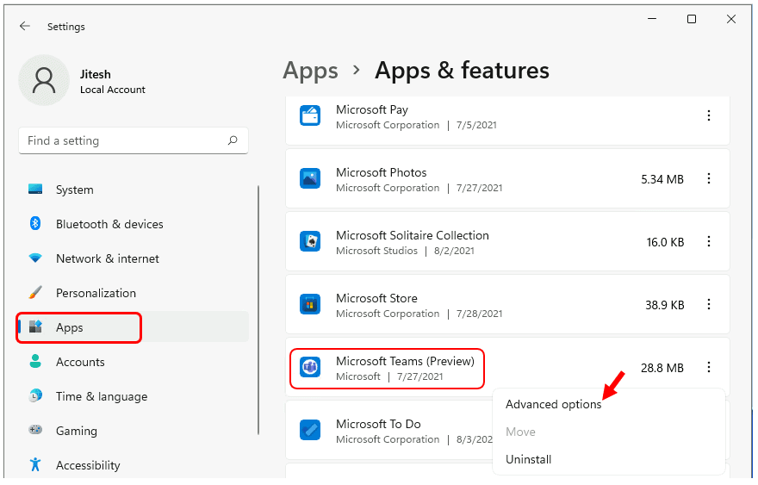
Task: Click the Time & language clock icon
Action: click(35, 395)
